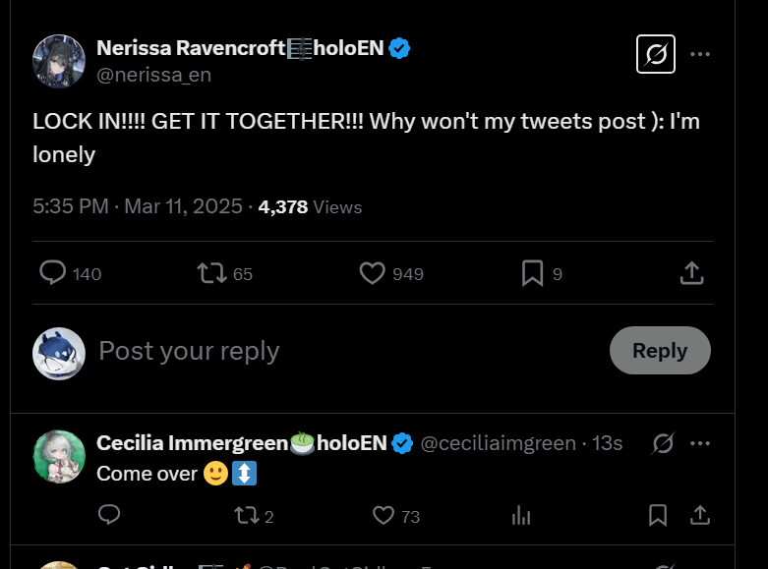Reply to Cecilia's Come over comment

click(109, 515)
